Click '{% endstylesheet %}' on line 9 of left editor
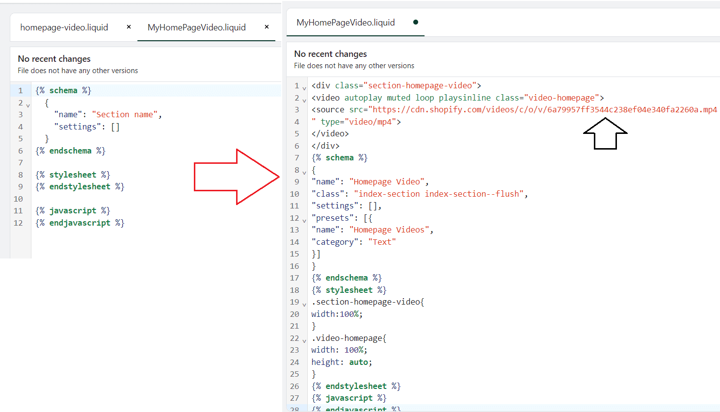 pos(80,186)
